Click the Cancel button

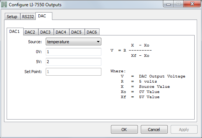pos(154,130)
